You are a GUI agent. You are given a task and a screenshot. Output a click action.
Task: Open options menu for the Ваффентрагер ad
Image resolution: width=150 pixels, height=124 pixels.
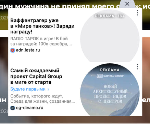click(x=138, y=13)
